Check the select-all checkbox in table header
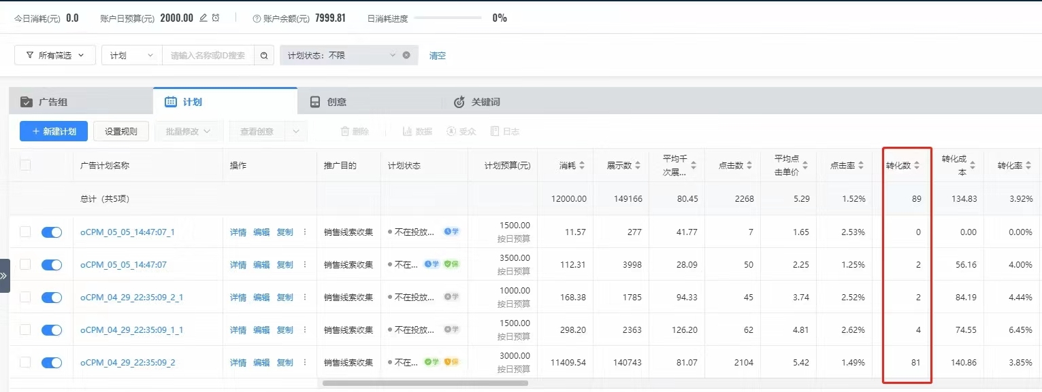This screenshot has width=1042, height=392. pyautogui.click(x=25, y=165)
